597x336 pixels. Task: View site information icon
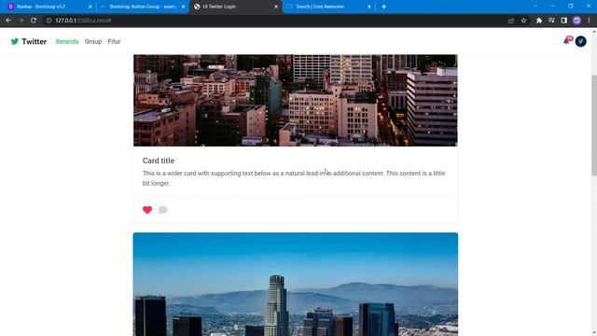[49, 21]
